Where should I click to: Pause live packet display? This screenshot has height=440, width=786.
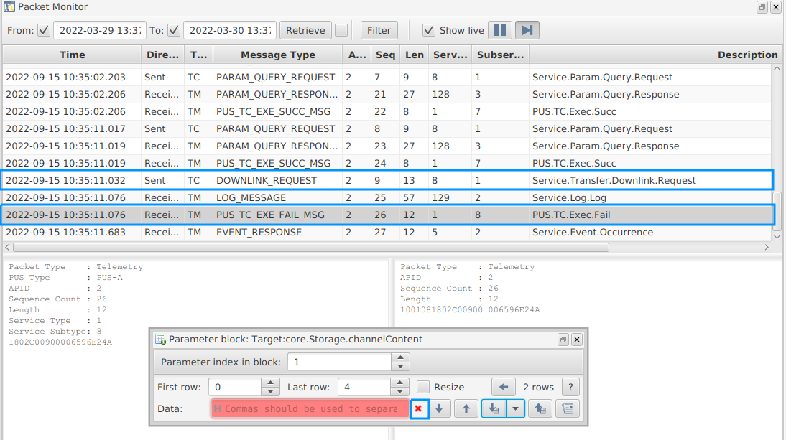[500, 30]
